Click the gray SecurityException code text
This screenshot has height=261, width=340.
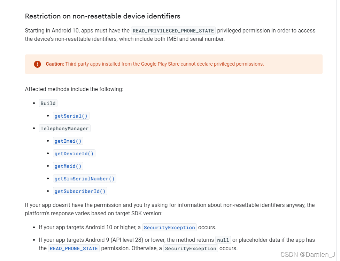191,248
